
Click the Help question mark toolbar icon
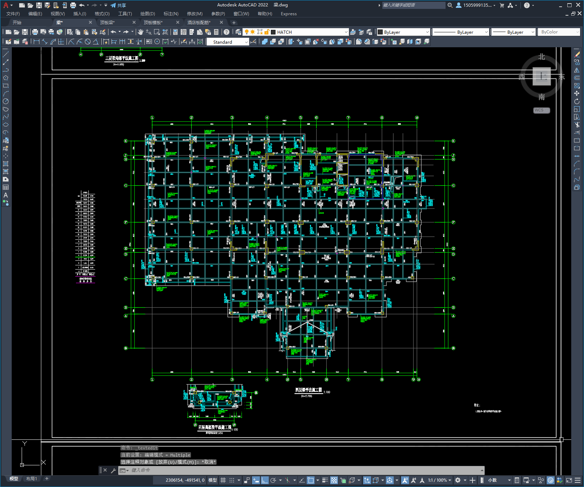click(x=226, y=32)
